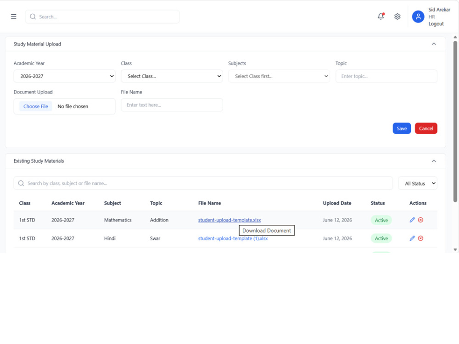Screen dimensions: 459x344
Task: Click the Hindi subject cell
Action: 110,239
